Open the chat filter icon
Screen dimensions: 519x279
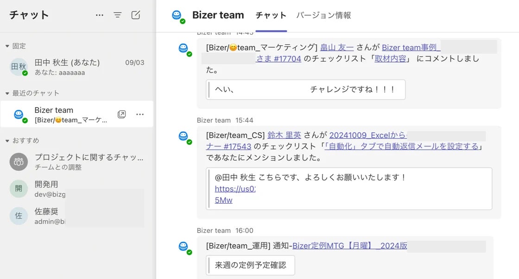[x=118, y=15]
